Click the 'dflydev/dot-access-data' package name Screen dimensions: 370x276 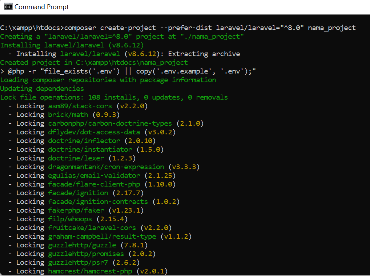[94, 132]
